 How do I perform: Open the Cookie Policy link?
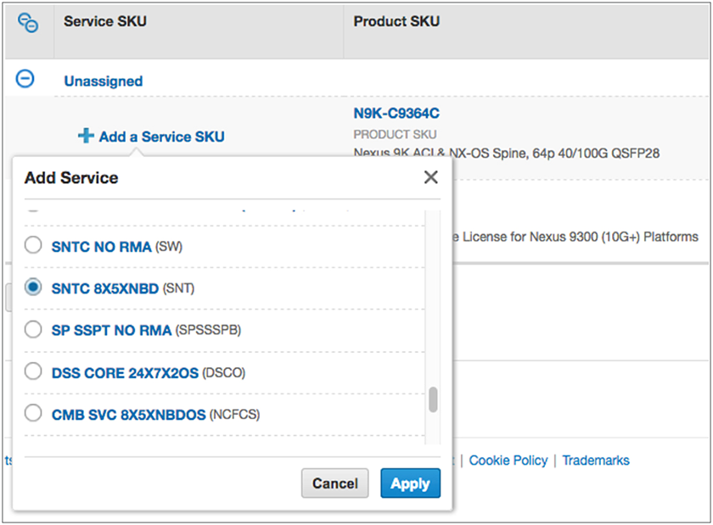coord(508,460)
